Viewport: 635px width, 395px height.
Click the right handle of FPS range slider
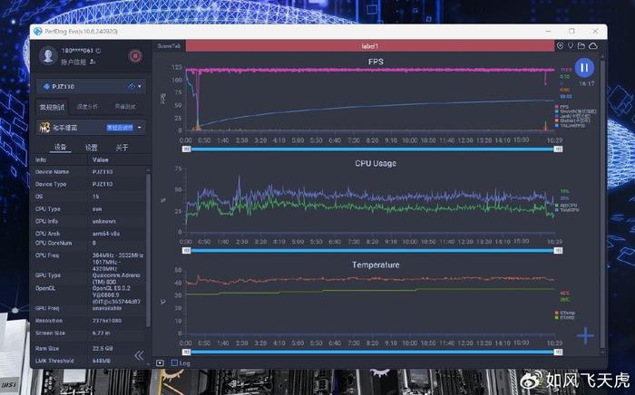[x=558, y=149]
